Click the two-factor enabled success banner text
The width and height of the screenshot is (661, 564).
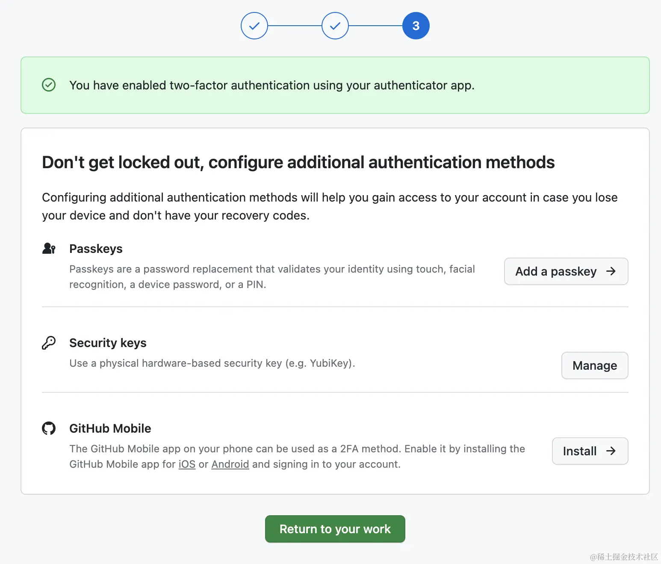tap(272, 85)
